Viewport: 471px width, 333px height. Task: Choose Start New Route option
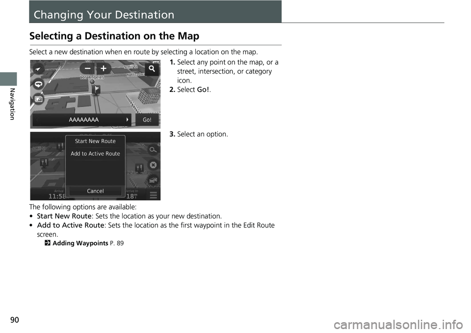coord(95,141)
